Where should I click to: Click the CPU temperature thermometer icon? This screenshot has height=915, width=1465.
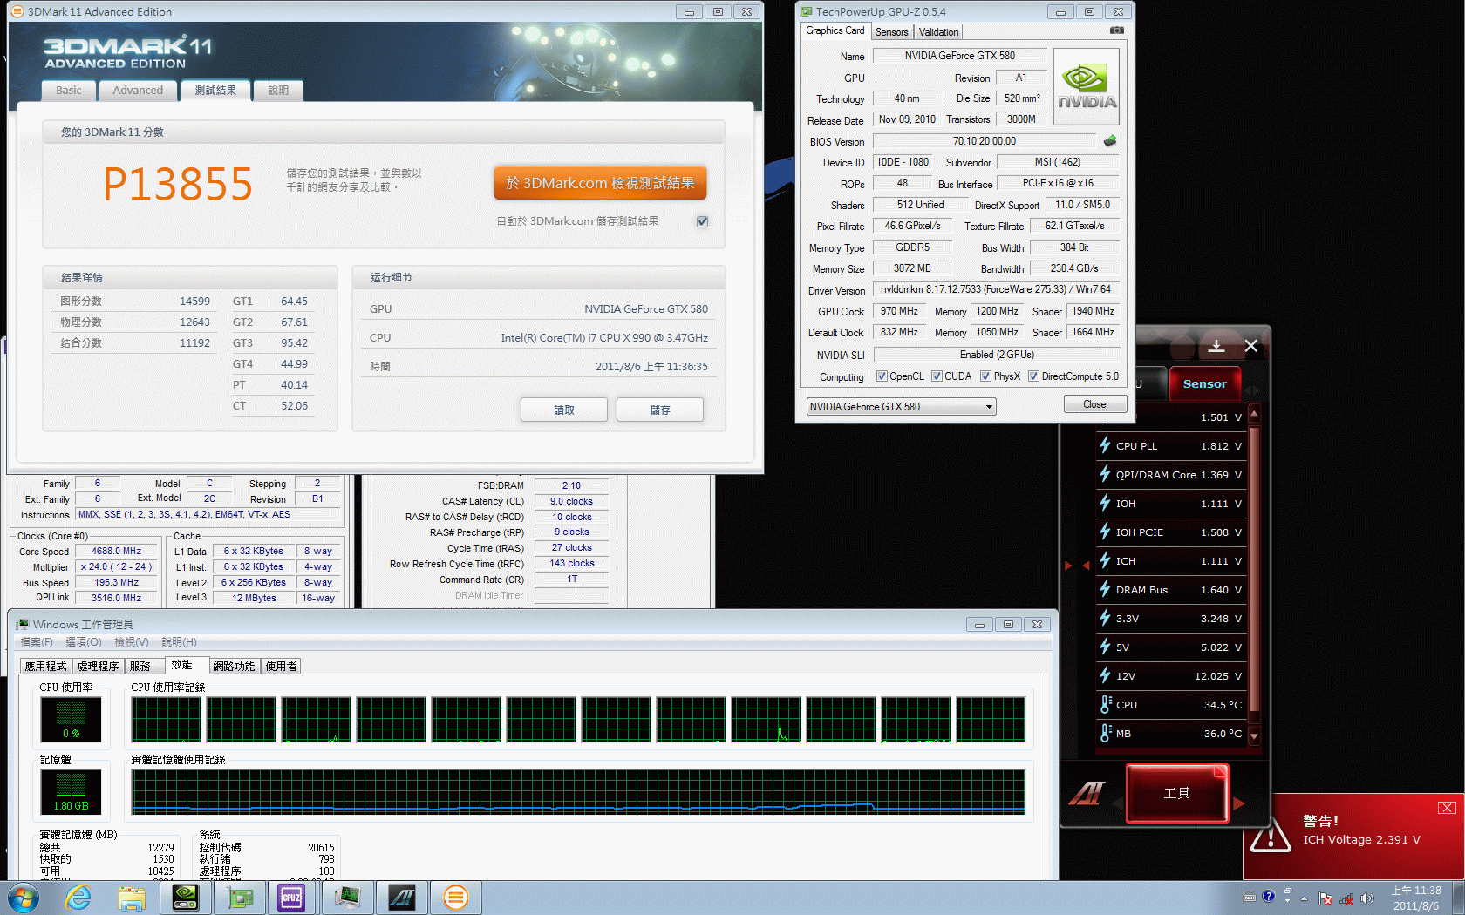click(x=1106, y=704)
